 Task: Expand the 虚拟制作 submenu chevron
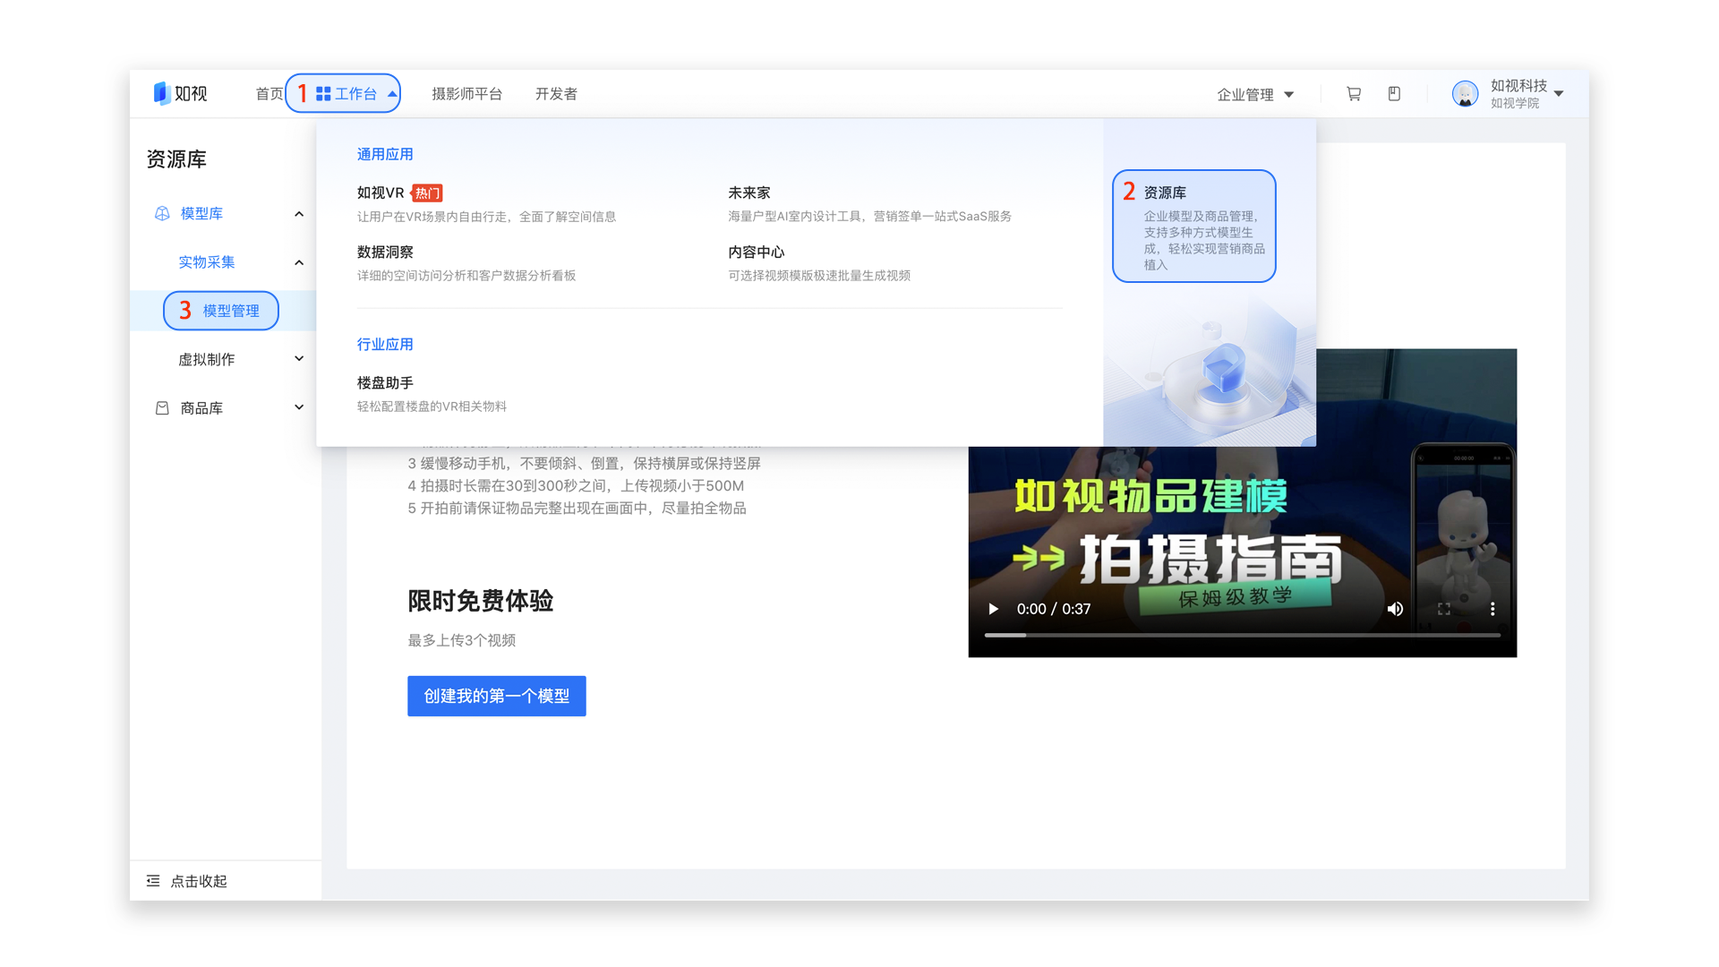[x=299, y=359]
